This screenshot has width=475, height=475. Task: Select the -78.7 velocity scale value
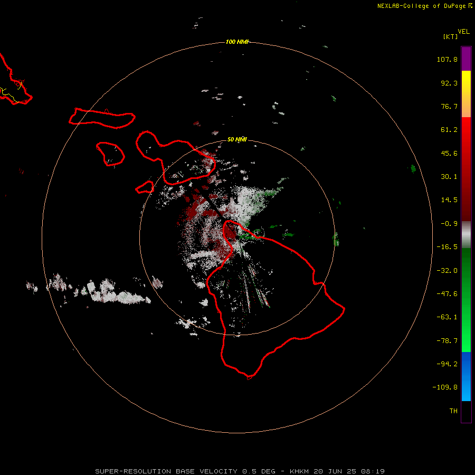(447, 341)
